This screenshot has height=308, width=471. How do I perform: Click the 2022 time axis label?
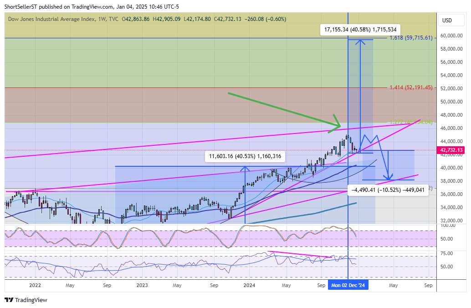pyautogui.click(x=35, y=285)
